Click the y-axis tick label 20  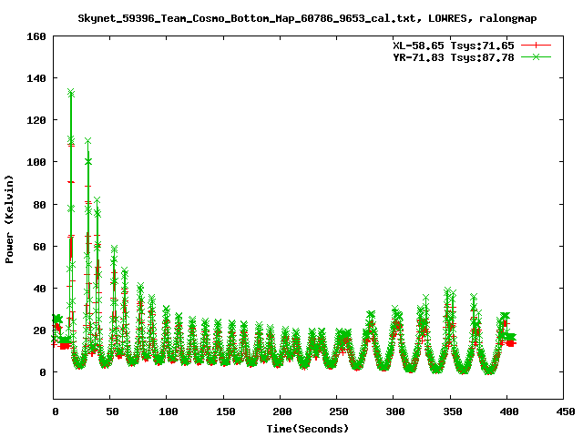coord(39,330)
